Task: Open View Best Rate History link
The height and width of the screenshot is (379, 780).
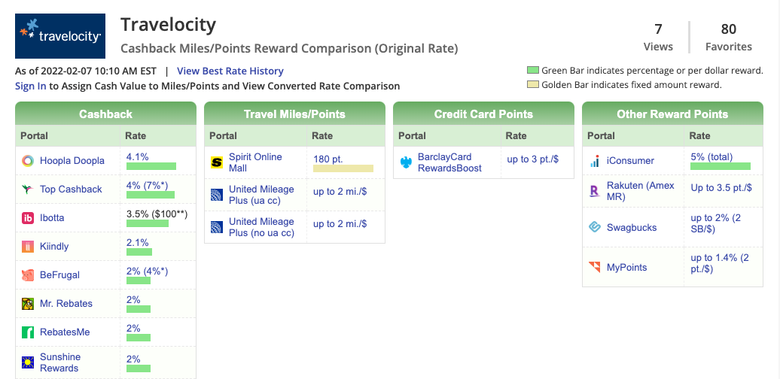Action: (x=230, y=71)
